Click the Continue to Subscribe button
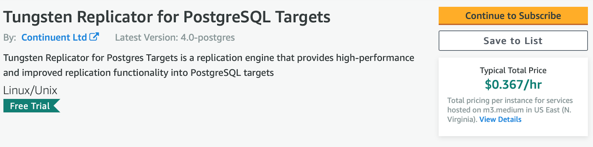This screenshot has width=593, height=147. click(x=513, y=16)
